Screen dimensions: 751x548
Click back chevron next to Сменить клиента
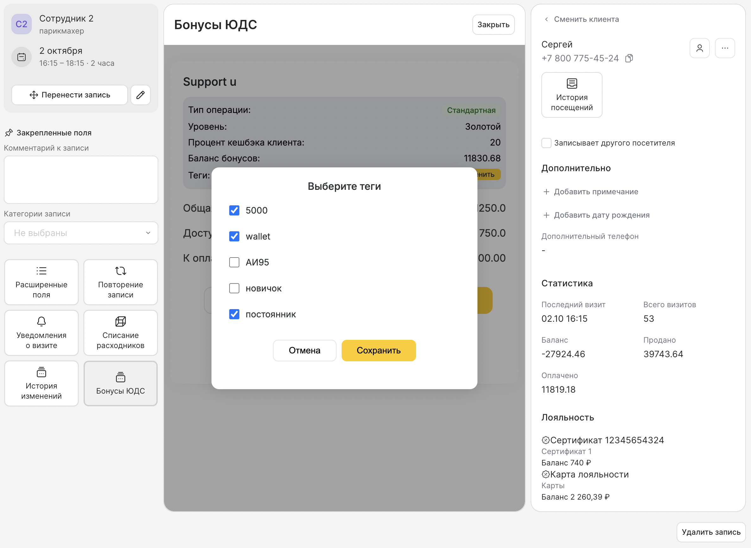(546, 19)
